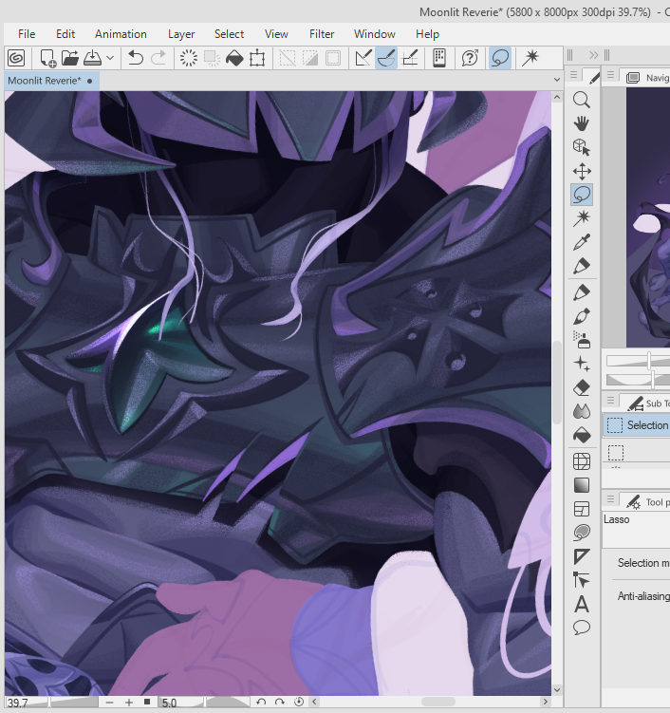This screenshot has height=713, width=670.
Task: Open the Sub Tool palette tab
Action: pos(646,403)
